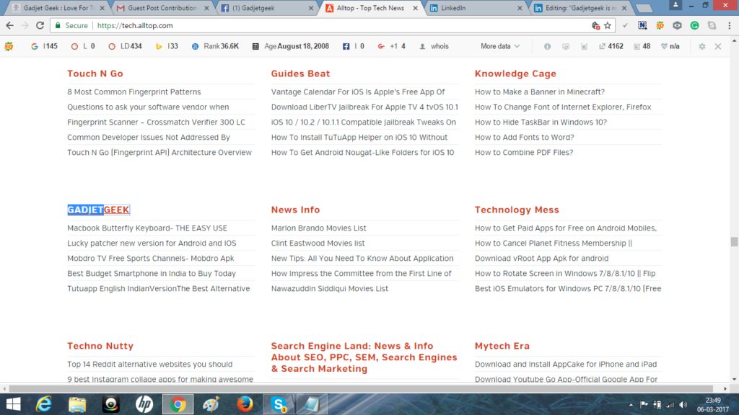Click the SEOquake logo on the SEO bar

[9, 46]
